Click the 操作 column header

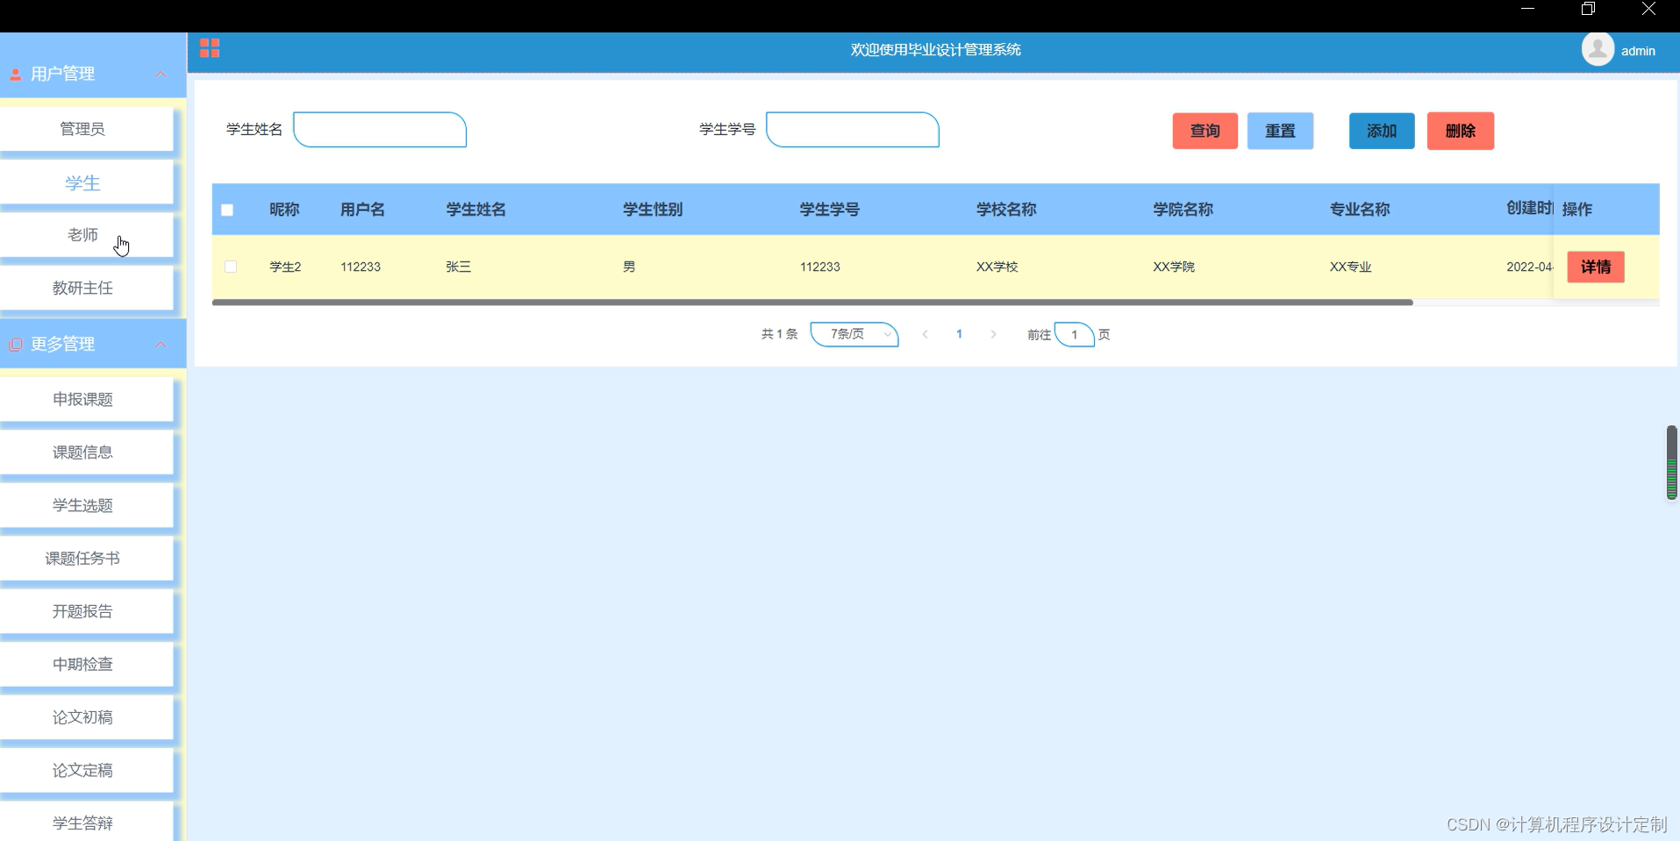[x=1576, y=210]
